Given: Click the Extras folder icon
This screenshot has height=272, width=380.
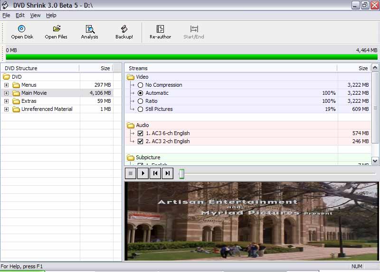Looking at the screenshot, I should (x=16, y=101).
